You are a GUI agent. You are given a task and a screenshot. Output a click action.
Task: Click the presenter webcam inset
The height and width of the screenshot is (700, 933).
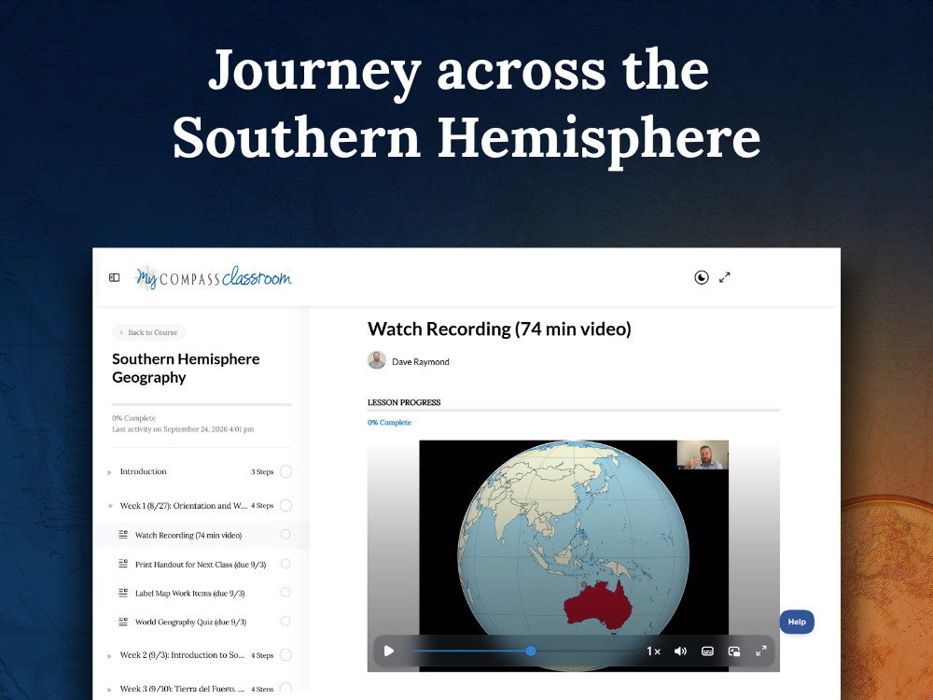pyautogui.click(x=703, y=455)
